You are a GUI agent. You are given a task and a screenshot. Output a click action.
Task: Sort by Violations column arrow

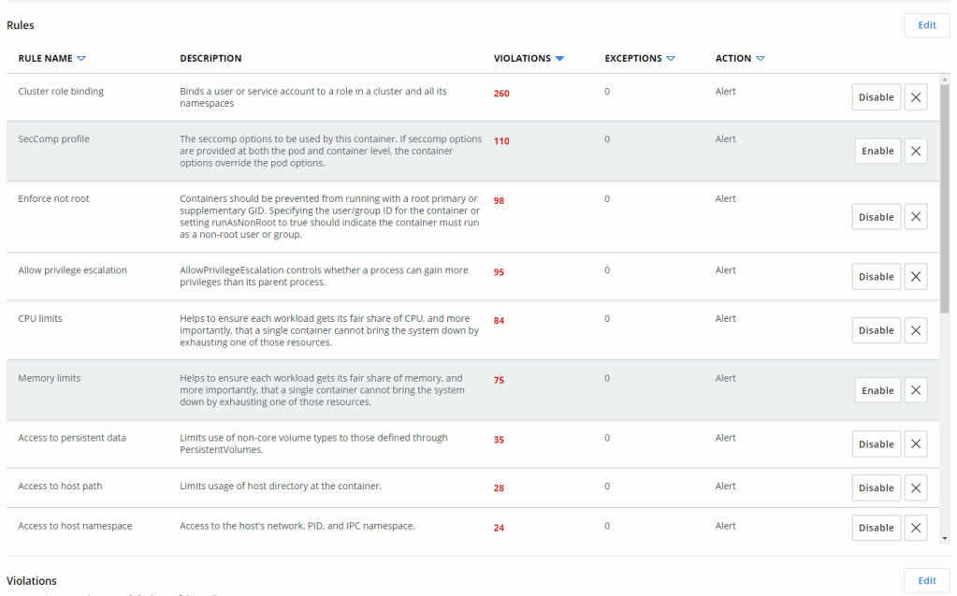pos(559,59)
